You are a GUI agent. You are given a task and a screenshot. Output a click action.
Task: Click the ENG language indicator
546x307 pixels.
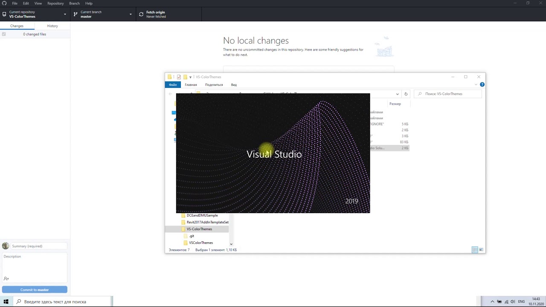point(521,301)
